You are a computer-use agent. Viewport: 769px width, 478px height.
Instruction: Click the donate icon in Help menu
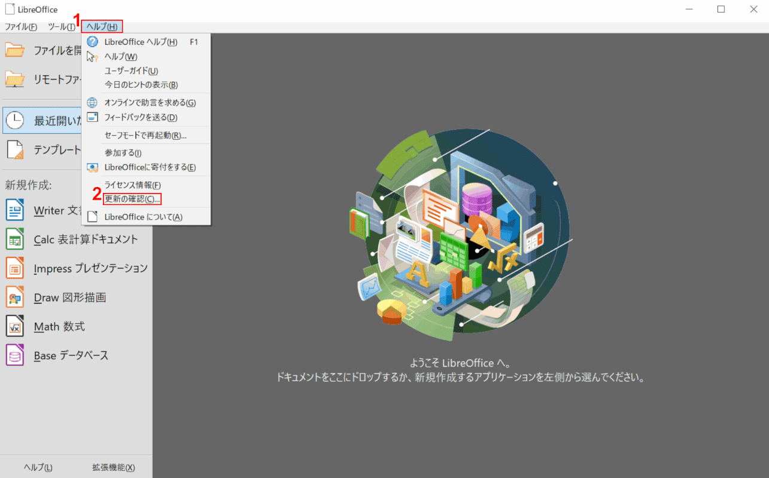[92, 167]
